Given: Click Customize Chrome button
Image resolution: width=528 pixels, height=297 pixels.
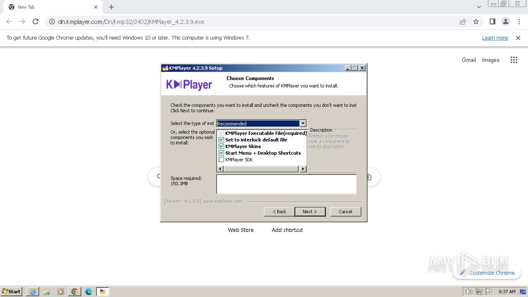Looking at the screenshot, I should (x=487, y=273).
